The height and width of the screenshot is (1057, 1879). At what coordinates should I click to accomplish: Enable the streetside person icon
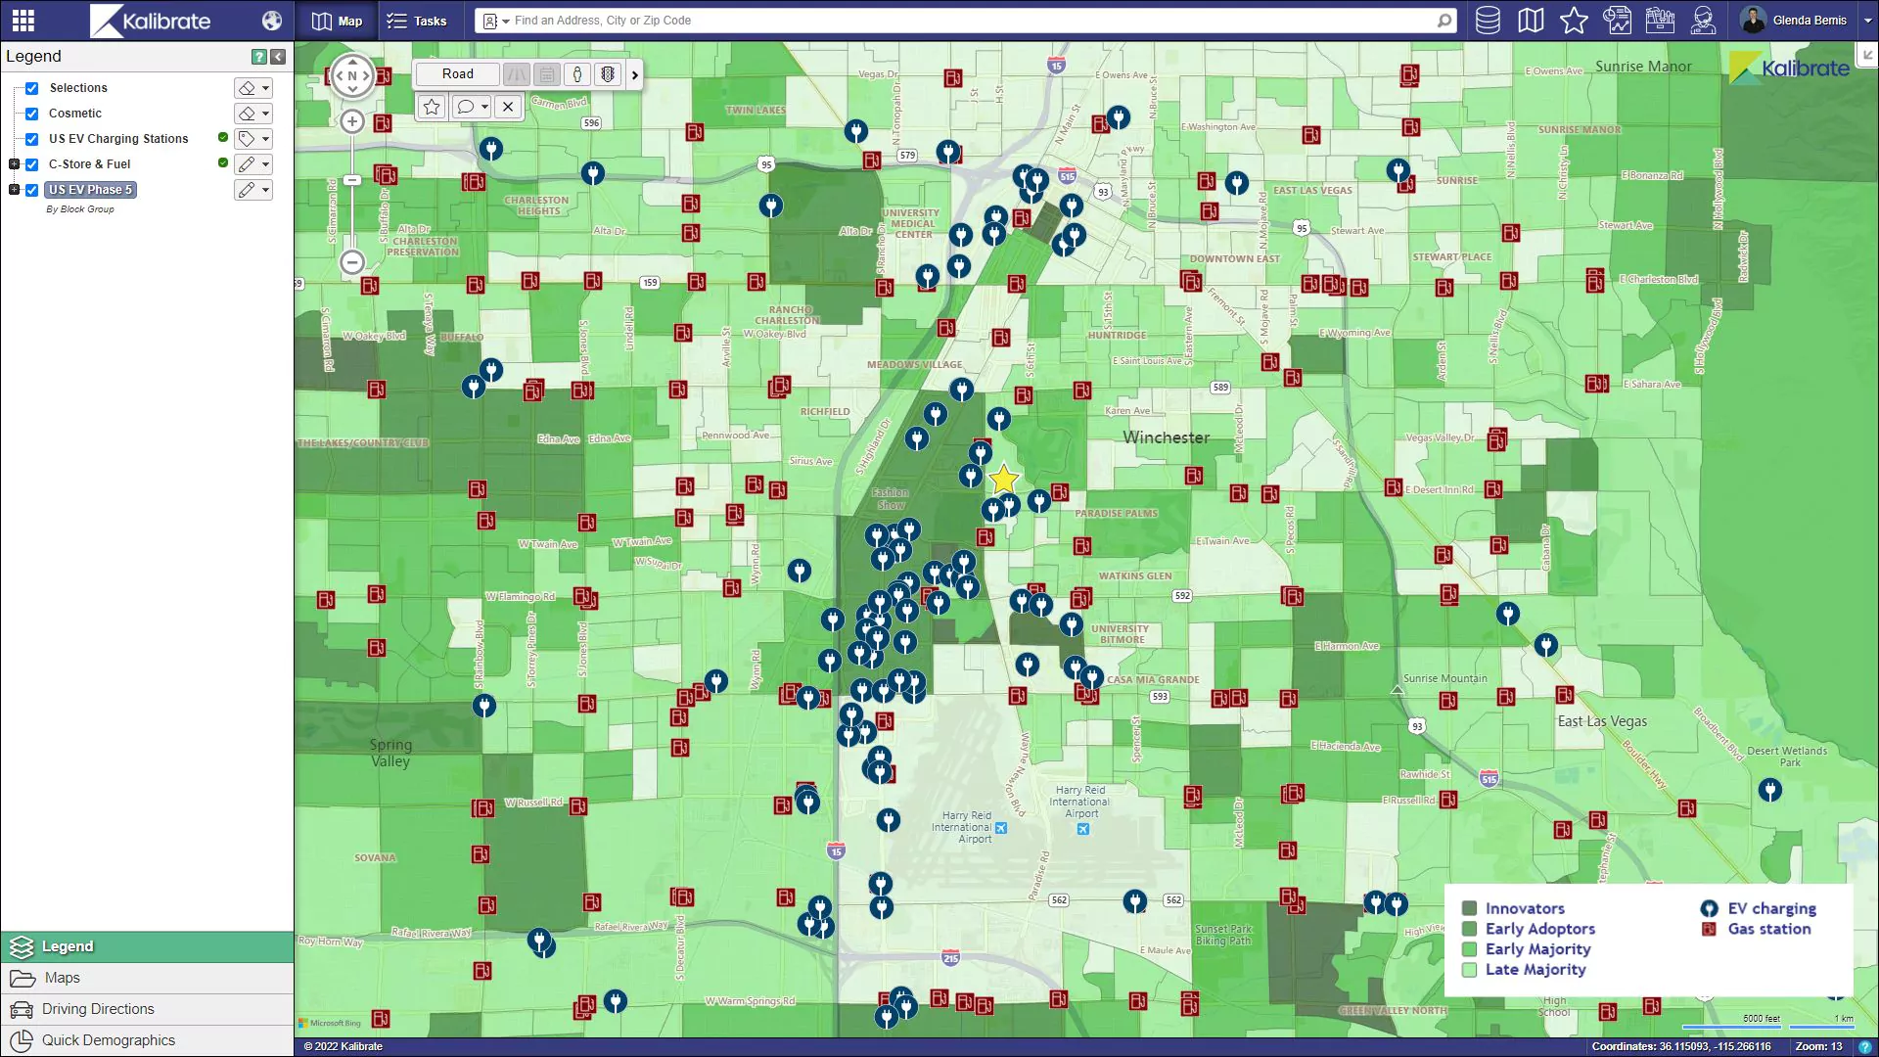point(577,74)
